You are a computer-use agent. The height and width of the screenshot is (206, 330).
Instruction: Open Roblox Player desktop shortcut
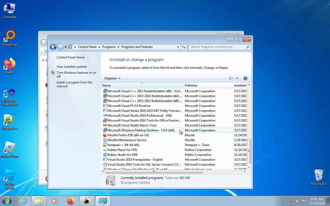pos(10,150)
